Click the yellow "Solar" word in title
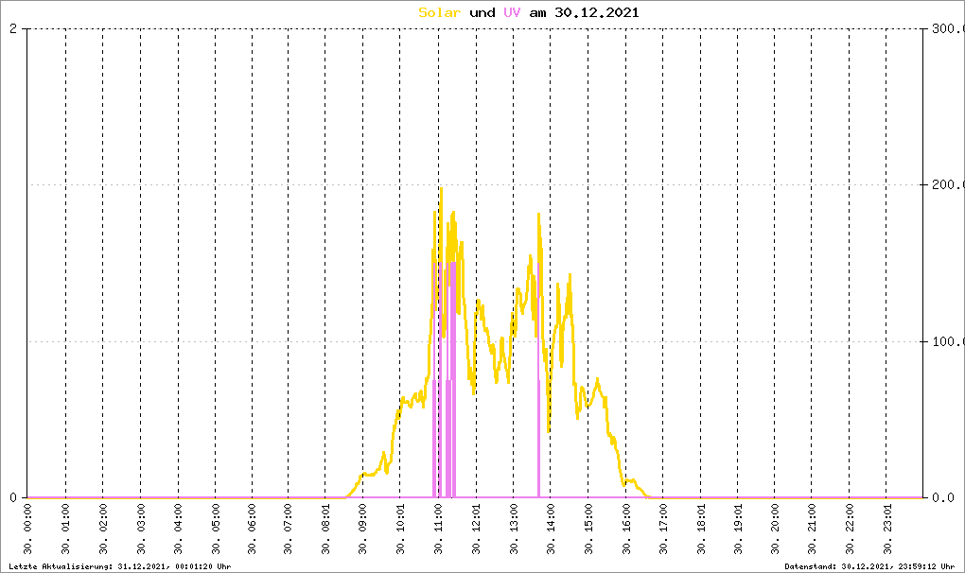The image size is (965, 573). pyautogui.click(x=440, y=12)
